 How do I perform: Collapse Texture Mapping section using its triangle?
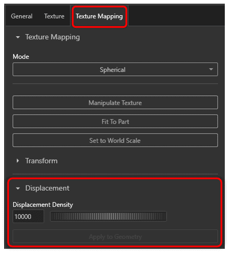18,37
